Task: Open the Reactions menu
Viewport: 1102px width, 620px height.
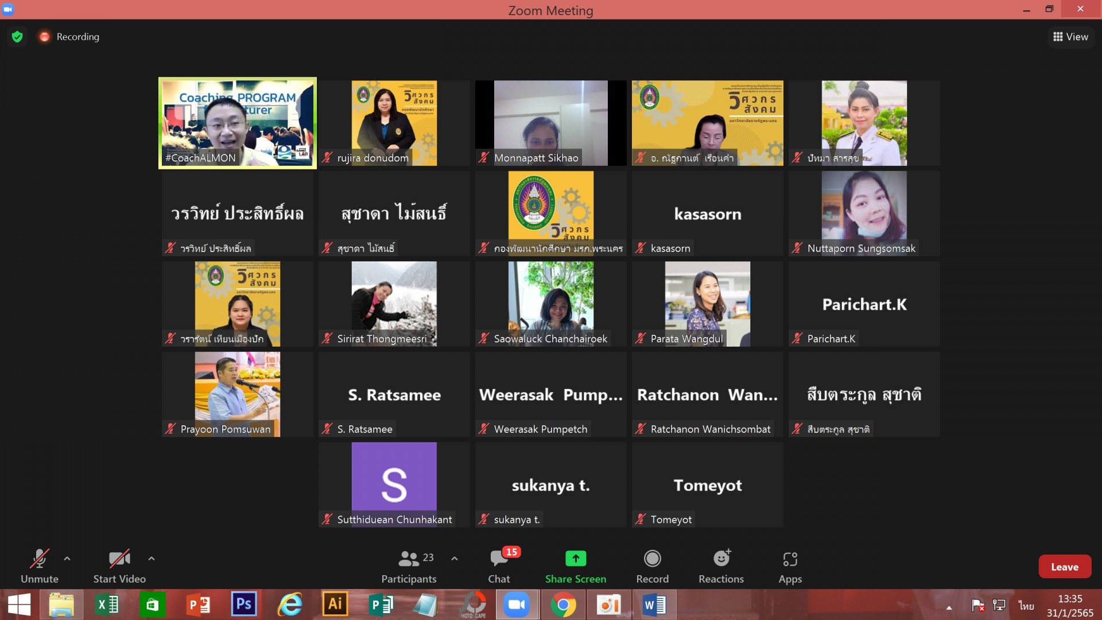Action: click(x=721, y=566)
